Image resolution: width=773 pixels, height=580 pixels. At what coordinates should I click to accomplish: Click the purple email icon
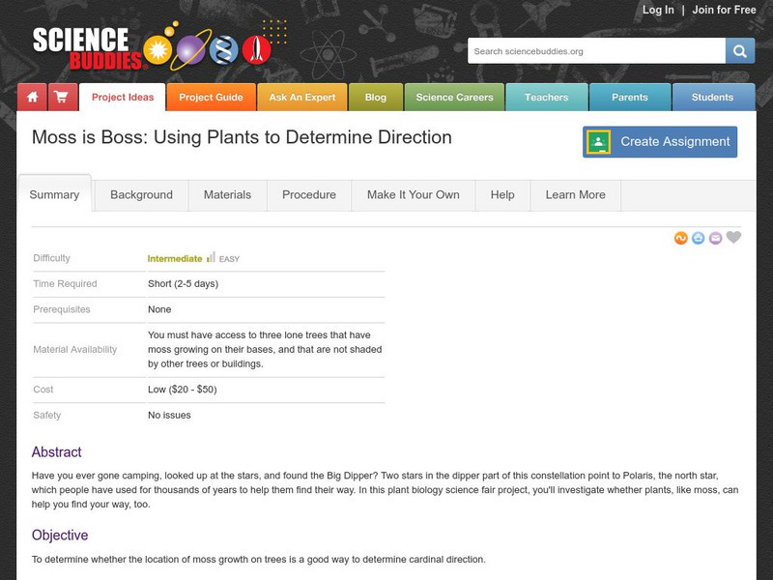tap(715, 238)
